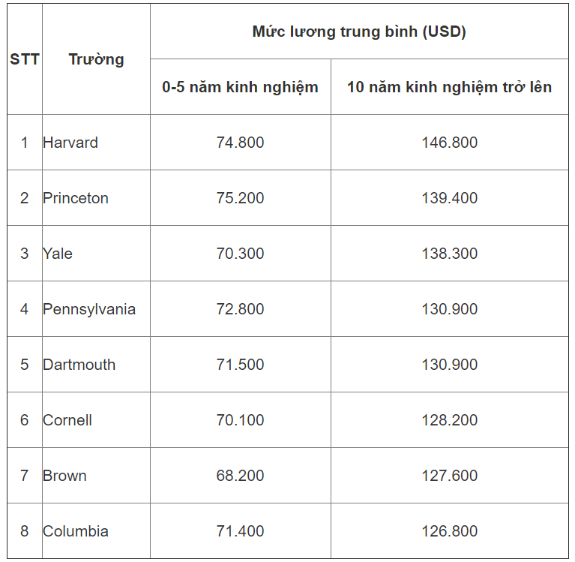Select Yale's 70.300 salary value
Screen dimensions: 575x562
point(240,254)
